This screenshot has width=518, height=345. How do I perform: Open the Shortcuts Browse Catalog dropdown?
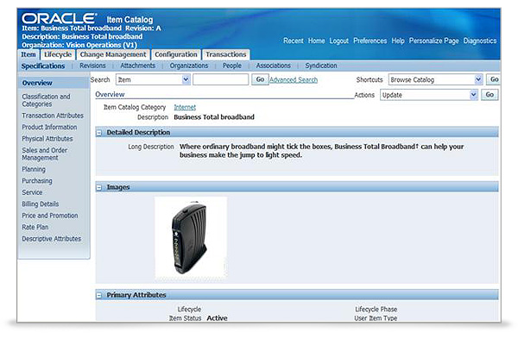(435, 79)
